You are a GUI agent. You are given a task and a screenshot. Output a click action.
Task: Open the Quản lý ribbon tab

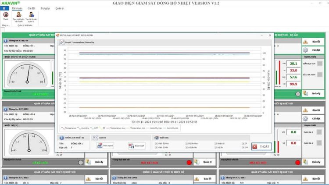pos(60,8)
